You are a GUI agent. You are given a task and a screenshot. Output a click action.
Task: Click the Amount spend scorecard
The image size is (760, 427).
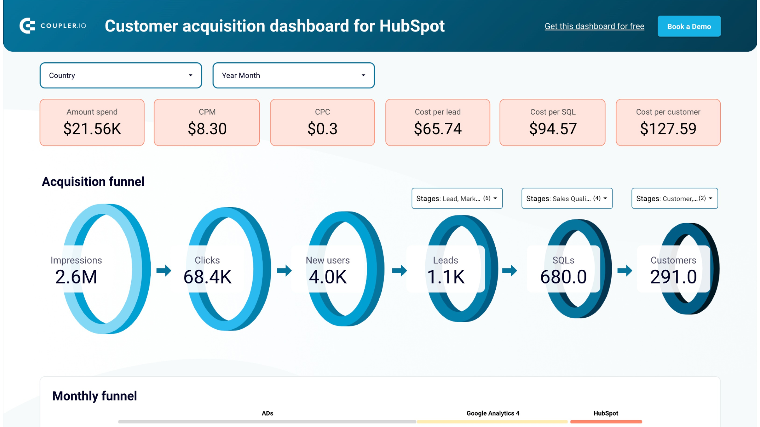(x=92, y=122)
